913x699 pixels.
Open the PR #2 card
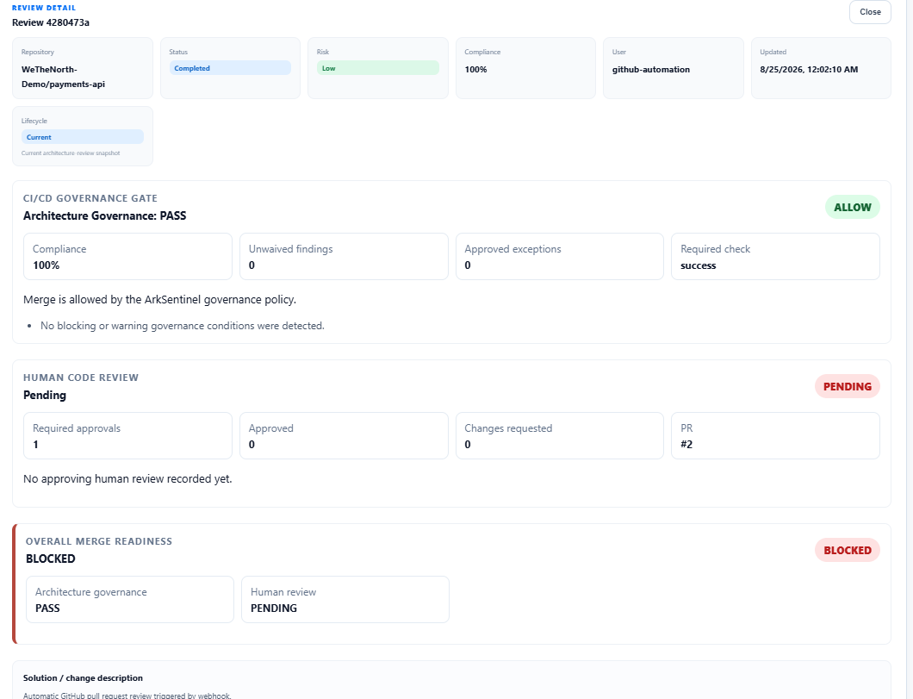(775, 436)
